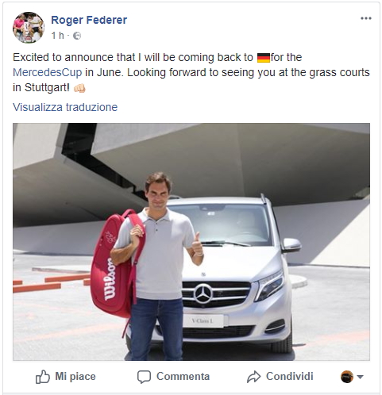The image size is (382, 395).
Task: Expand the comment-as identity dropdown arrow
Action: point(360,377)
